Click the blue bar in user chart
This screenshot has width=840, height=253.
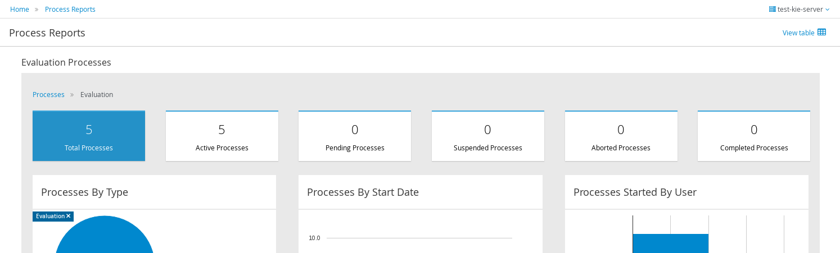coord(670,243)
